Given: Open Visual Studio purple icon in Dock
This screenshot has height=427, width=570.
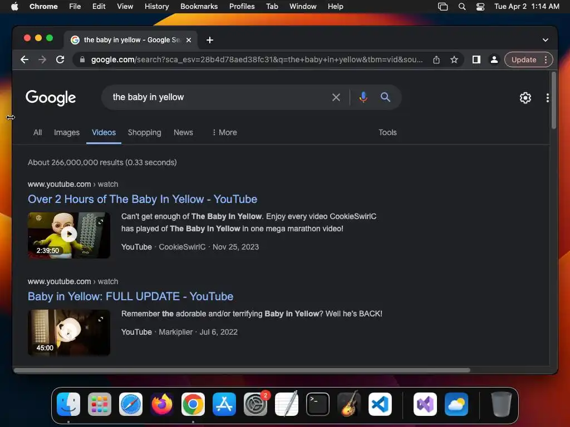Looking at the screenshot, I should 425,404.
